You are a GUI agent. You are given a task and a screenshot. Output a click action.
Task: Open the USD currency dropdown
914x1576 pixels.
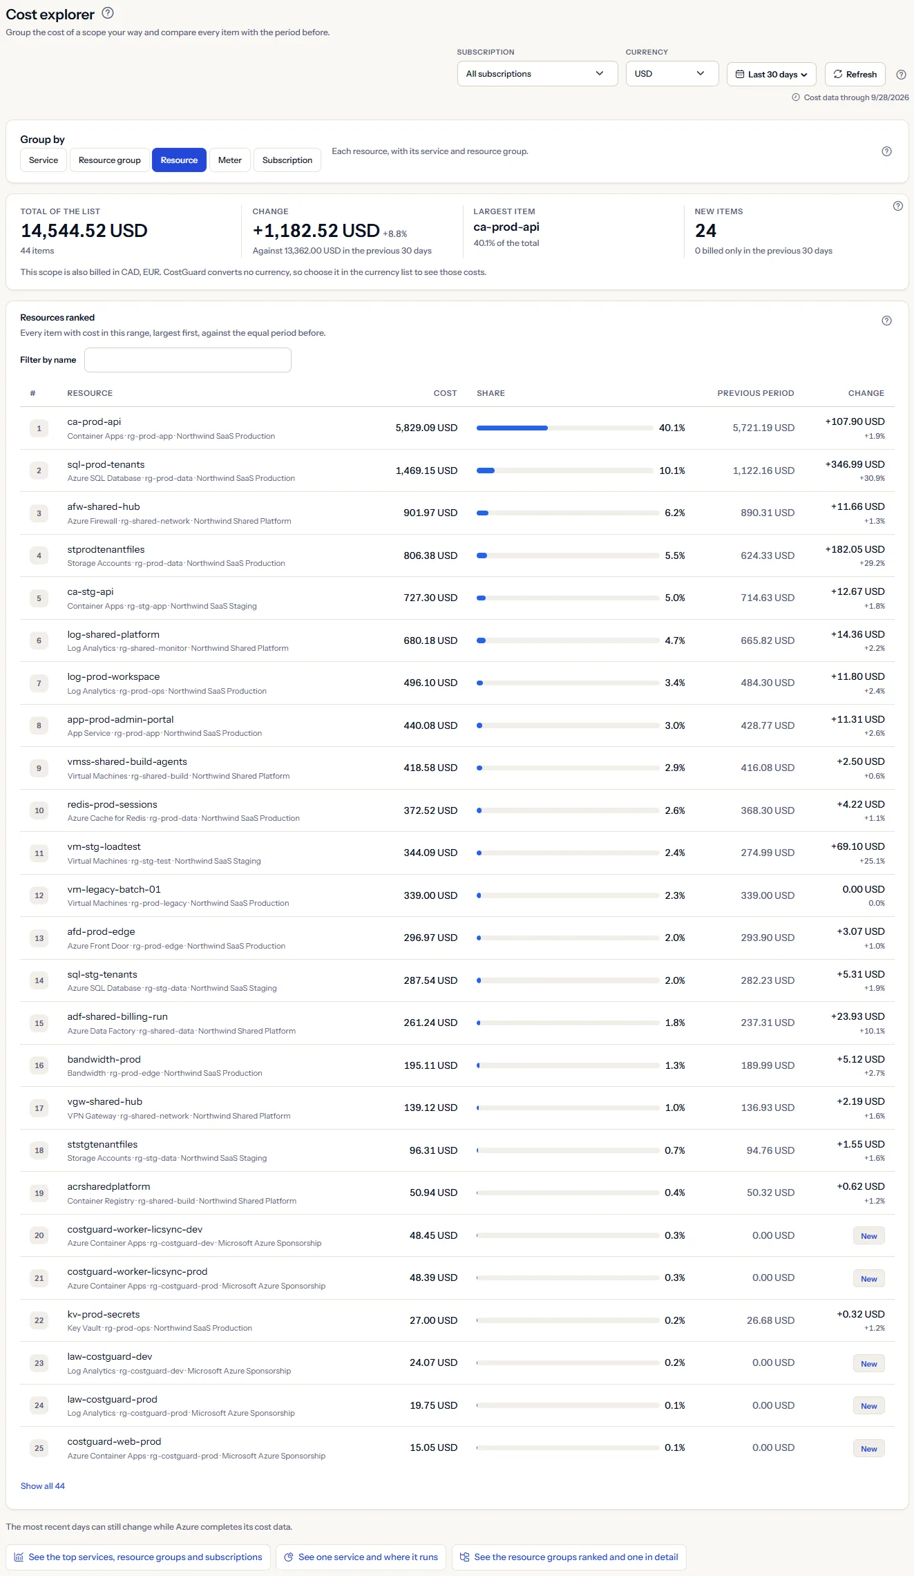(672, 74)
